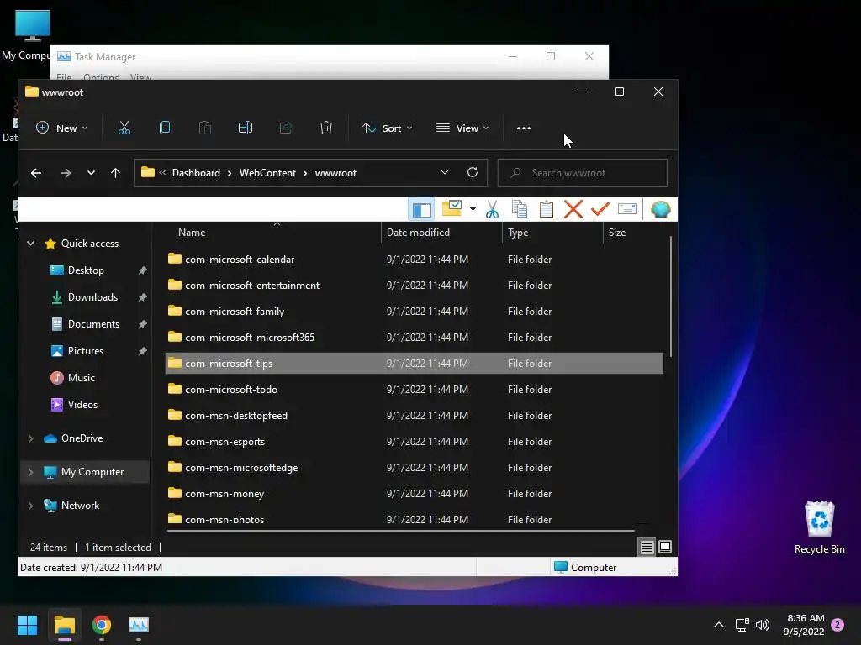861x645 pixels.
Task: Refresh the wwwroot folder
Action: click(473, 172)
